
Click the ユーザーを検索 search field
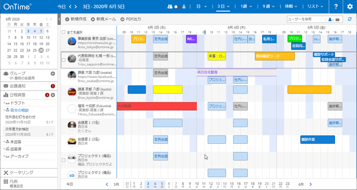pos(306,19)
